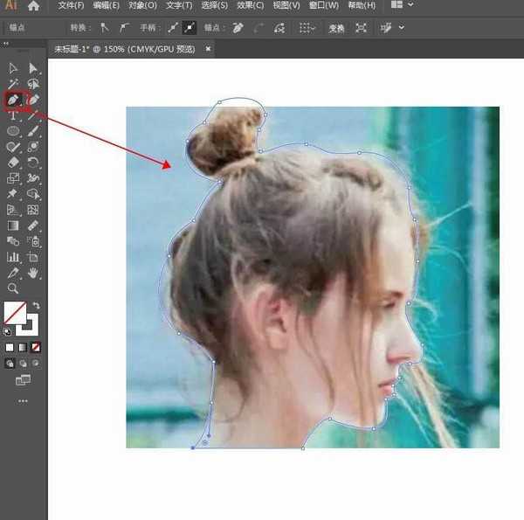
Task: Set paint mode to None
Action: click(x=35, y=347)
